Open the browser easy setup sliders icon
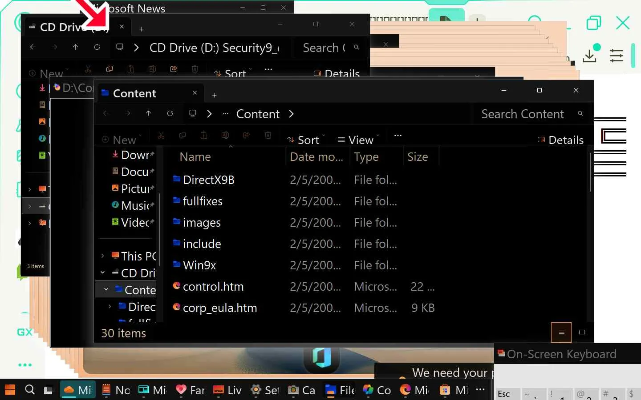Viewport: 641px width, 400px height. point(617,56)
